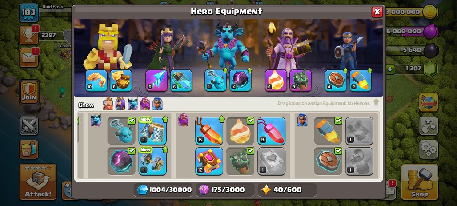Filter equipment by Barbarian King portrait
Image resolution: width=457 pixels, height=206 pixels.
[x=108, y=104]
